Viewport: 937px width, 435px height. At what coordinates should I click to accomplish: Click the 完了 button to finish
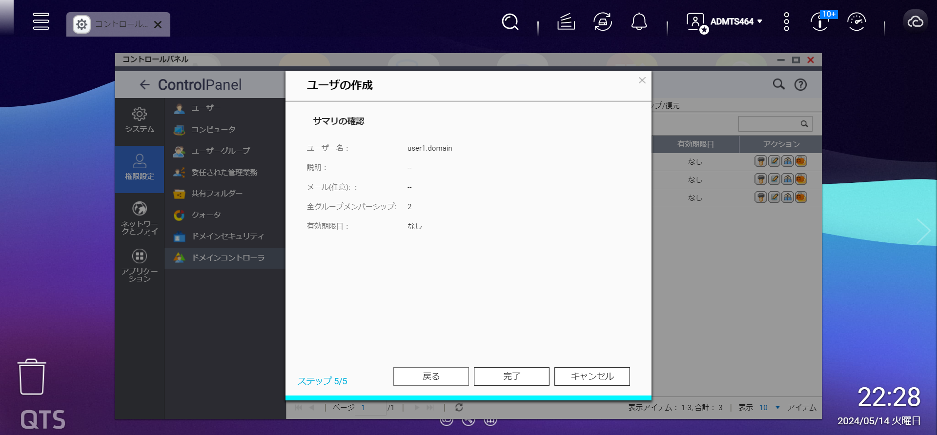click(511, 376)
